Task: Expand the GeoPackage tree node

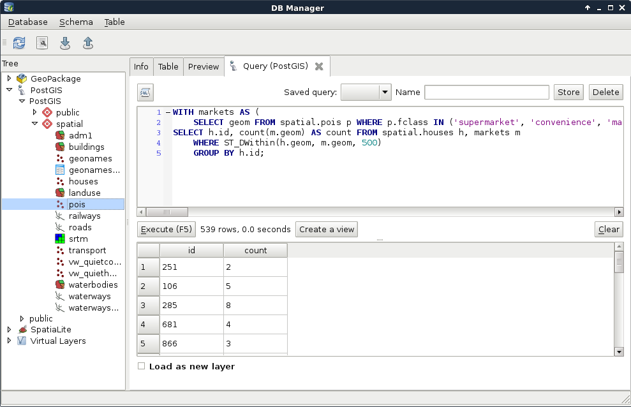Action: tap(10, 78)
